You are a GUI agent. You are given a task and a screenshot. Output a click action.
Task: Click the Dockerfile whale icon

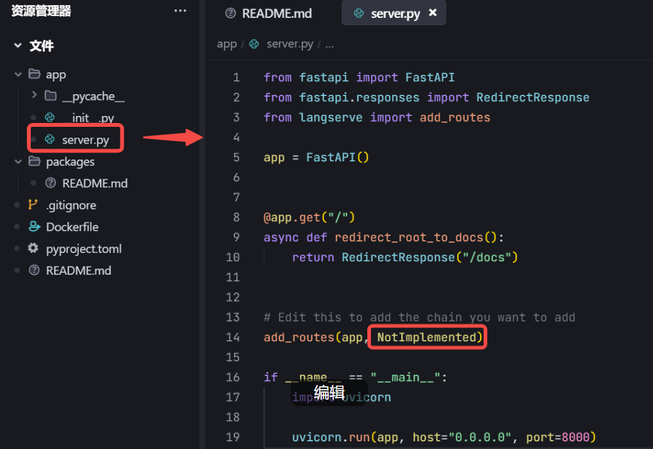coord(34,227)
